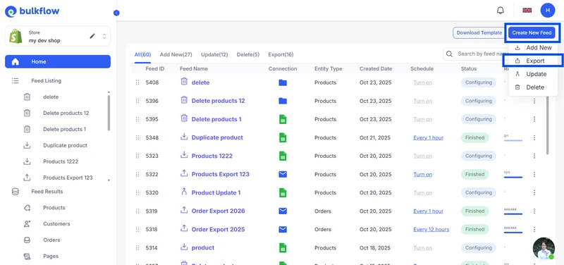Click progress bar for Order Export 2025

[x=513, y=232]
